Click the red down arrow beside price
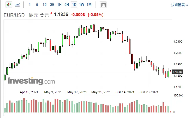This screenshot has width=190, height=118. pyautogui.click(x=51, y=13)
